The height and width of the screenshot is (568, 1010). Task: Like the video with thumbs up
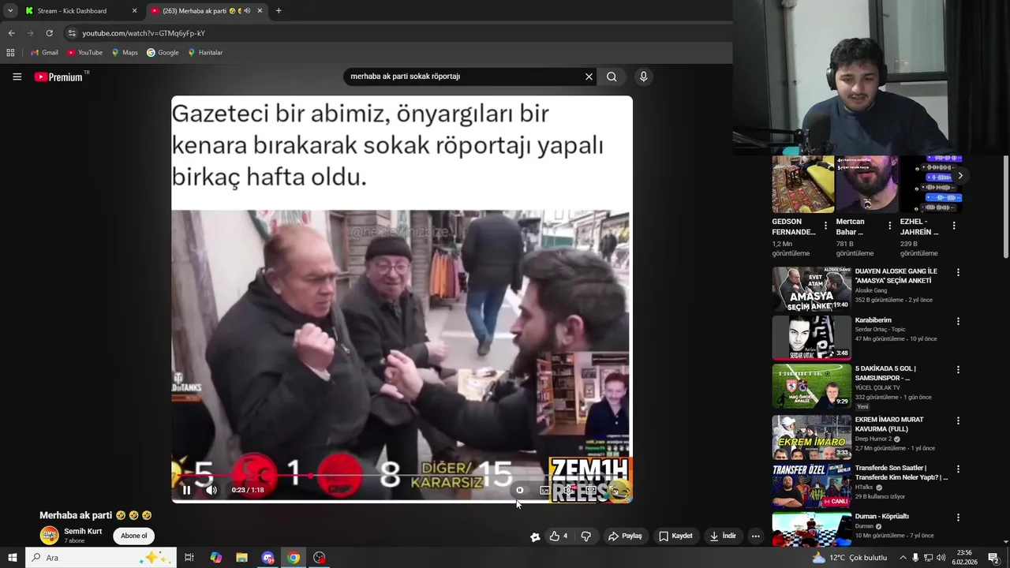point(559,536)
